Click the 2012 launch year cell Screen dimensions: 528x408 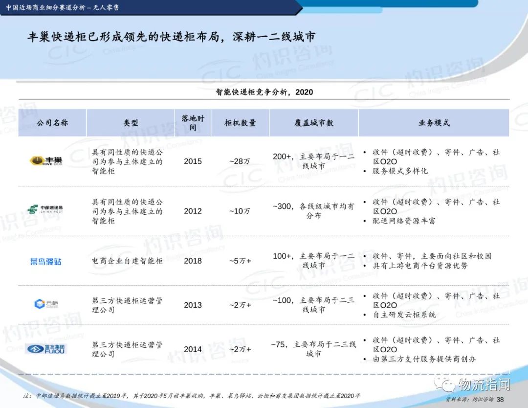click(x=193, y=211)
